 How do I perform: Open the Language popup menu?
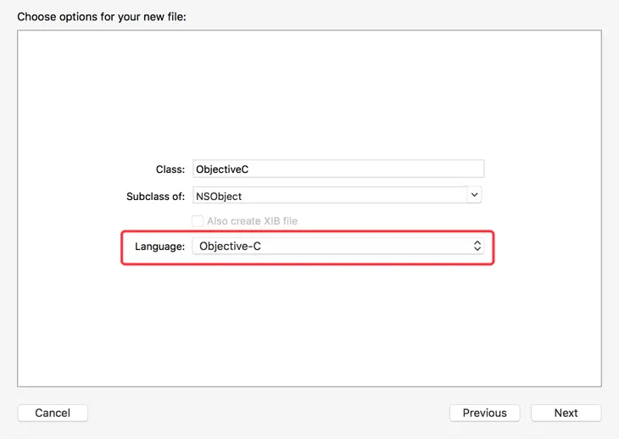coord(339,246)
